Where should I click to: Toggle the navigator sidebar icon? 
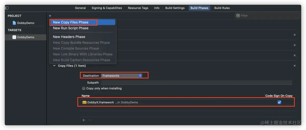(7, 8)
